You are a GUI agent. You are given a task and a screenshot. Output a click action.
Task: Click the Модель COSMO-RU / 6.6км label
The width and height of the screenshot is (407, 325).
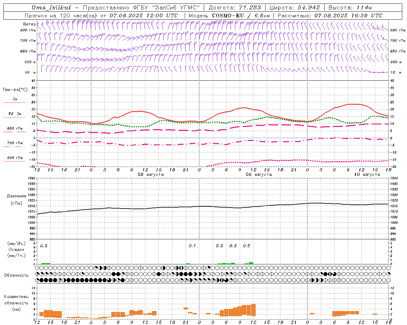tap(229, 16)
